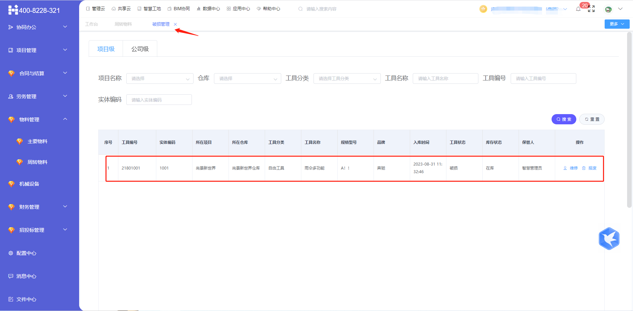Click the search magnifier icon in top bar

(x=300, y=9)
